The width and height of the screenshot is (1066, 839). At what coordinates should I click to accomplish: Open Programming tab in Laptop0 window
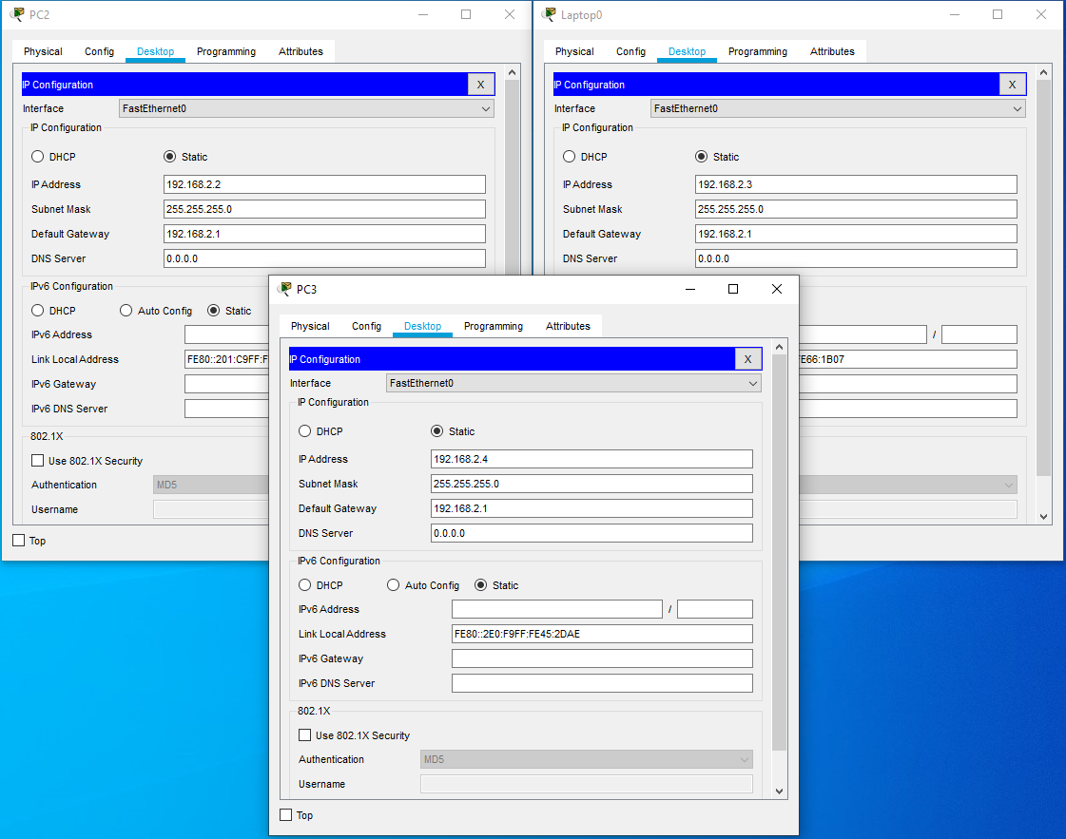pyautogui.click(x=758, y=51)
